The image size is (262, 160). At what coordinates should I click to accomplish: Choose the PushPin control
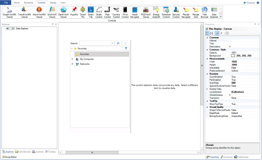click(x=74, y=12)
